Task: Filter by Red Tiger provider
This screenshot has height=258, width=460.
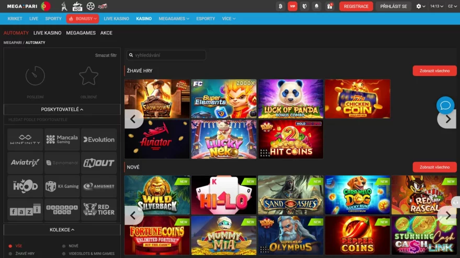Action: [99, 209]
